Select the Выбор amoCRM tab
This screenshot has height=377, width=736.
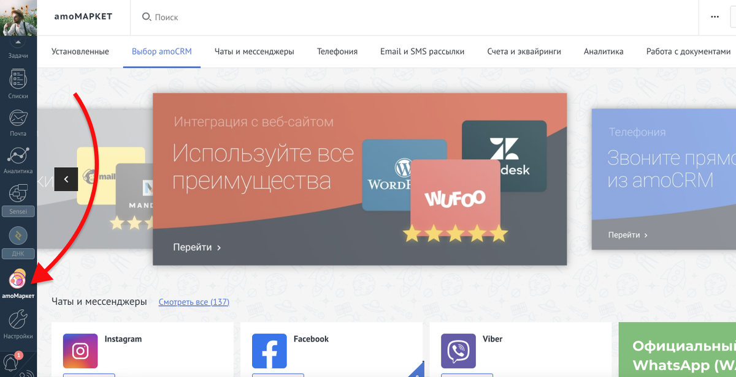click(162, 51)
